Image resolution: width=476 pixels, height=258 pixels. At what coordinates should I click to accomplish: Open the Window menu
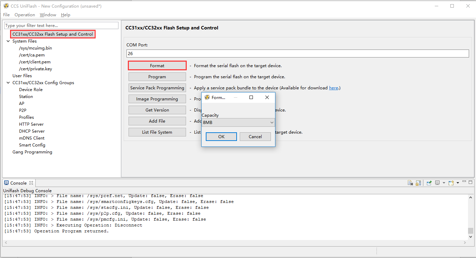48,15
